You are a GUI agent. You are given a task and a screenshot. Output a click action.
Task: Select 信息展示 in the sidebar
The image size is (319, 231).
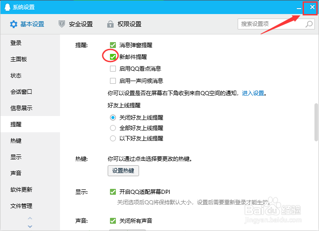tap(30, 108)
